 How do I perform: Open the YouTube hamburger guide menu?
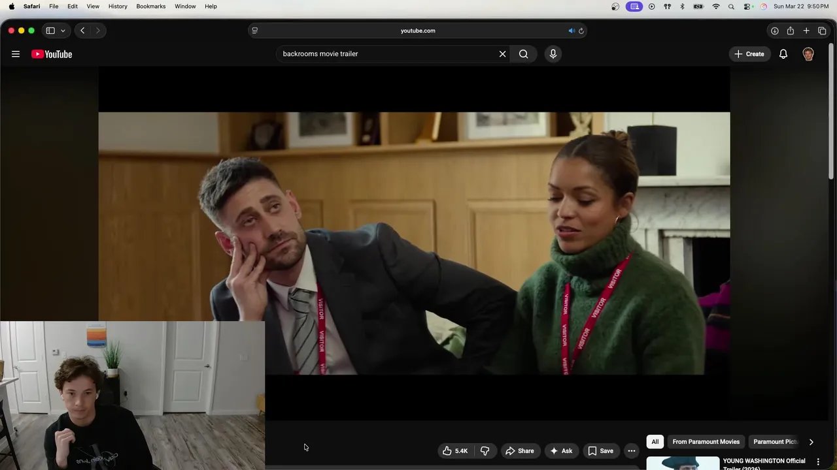click(x=16, y=54)
